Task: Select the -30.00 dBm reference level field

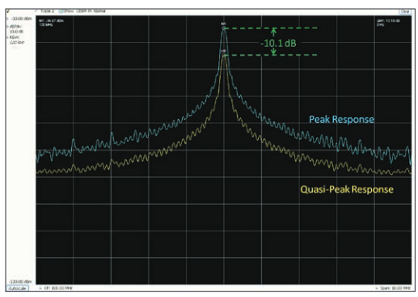Action: tap(21, 19)
